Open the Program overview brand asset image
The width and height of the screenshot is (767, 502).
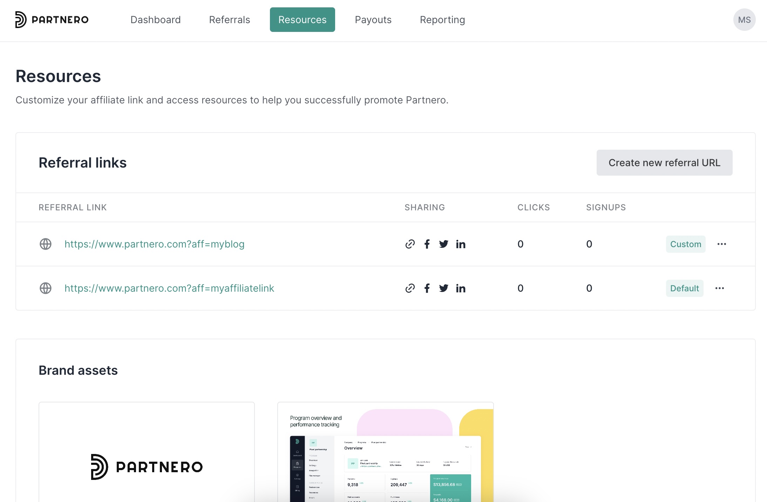[x=386, y=452]
